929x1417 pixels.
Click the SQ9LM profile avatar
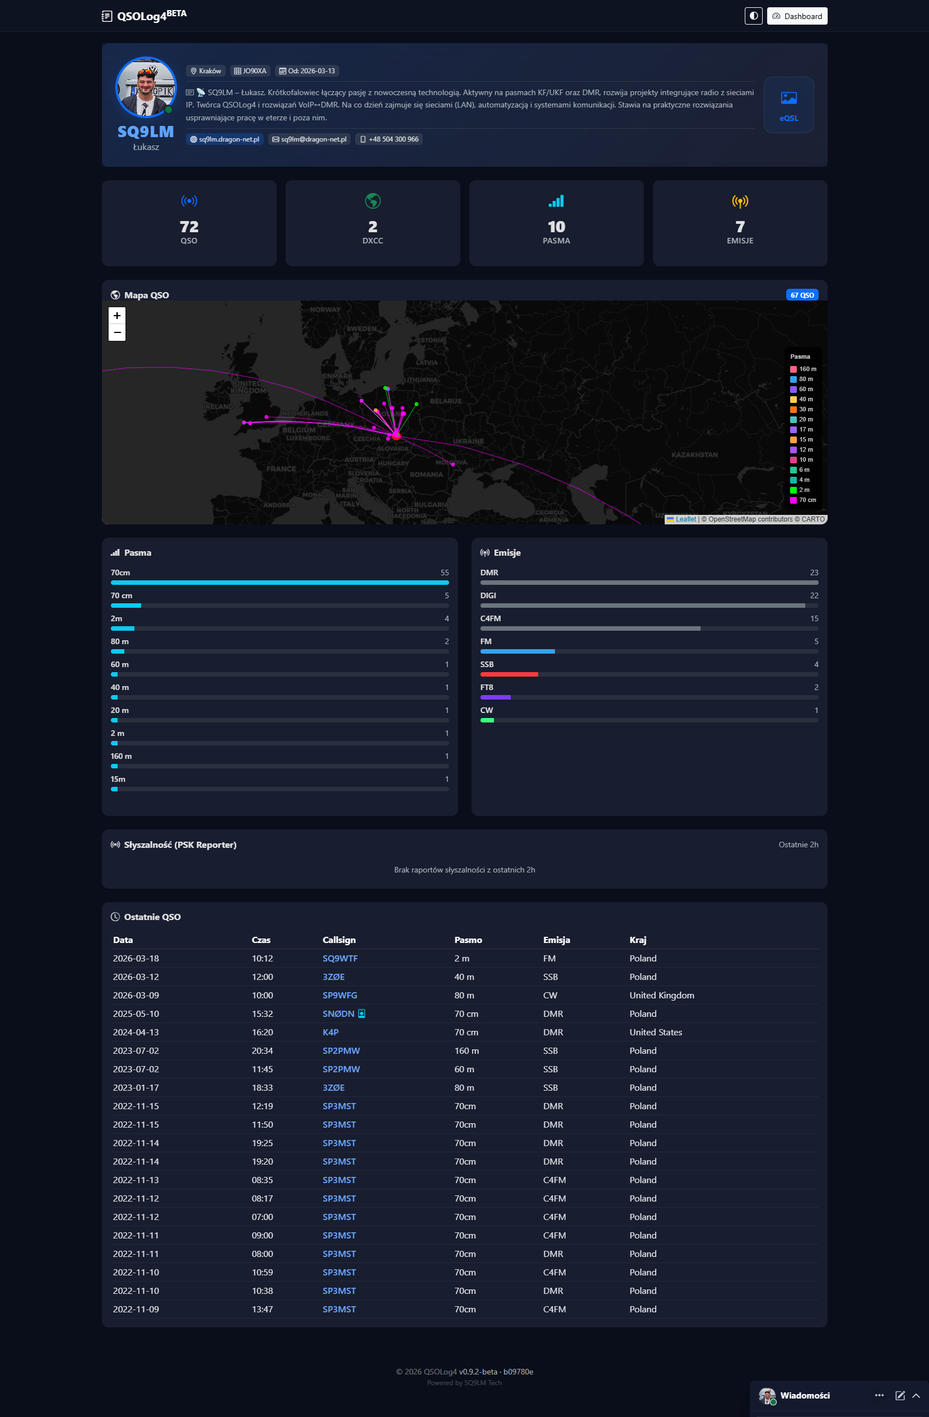[x=146, y=87]
